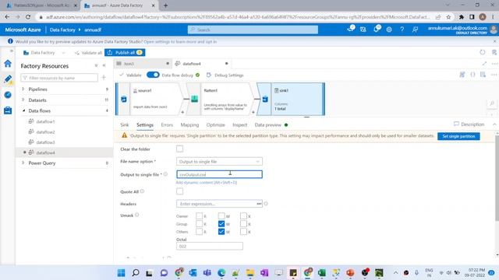Click the Filter resources by name box
Viewport: 499px width, 280px height.
(59, 78)
